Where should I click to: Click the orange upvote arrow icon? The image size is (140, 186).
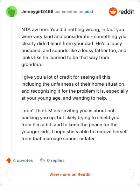tap(9, 160)
